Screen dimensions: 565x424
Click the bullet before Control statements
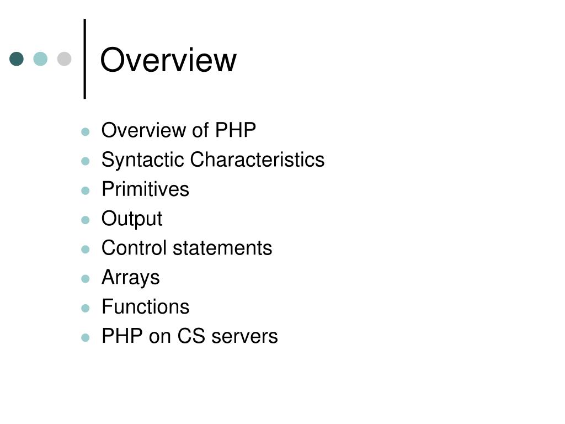pos(86,249)
